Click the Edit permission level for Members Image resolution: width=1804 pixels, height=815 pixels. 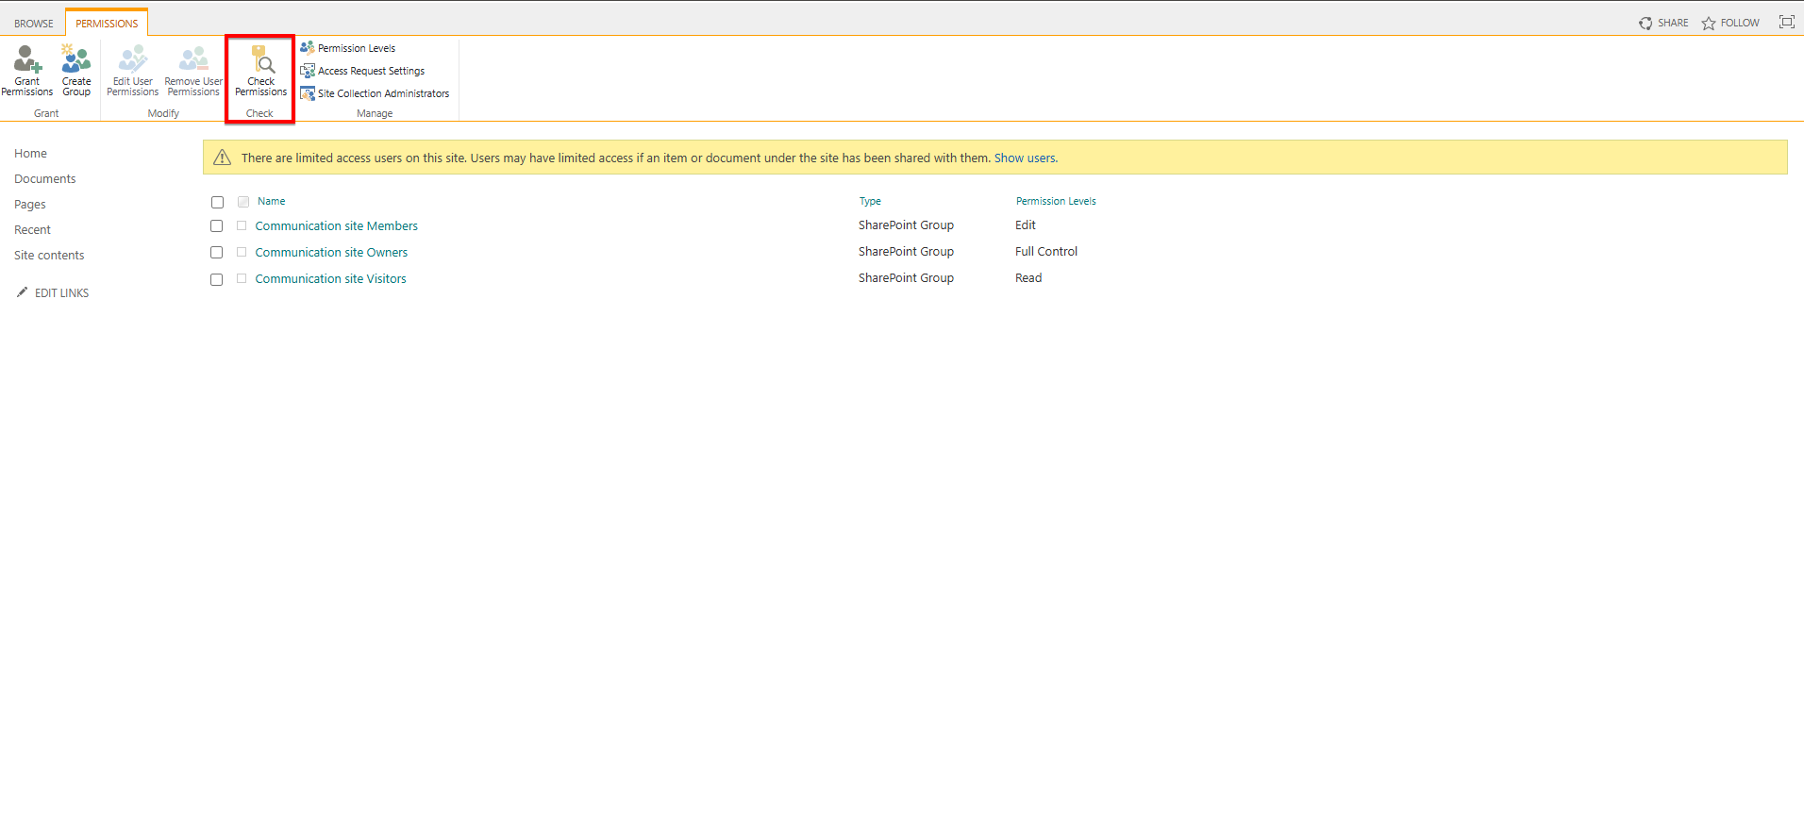pos(1026,225)
